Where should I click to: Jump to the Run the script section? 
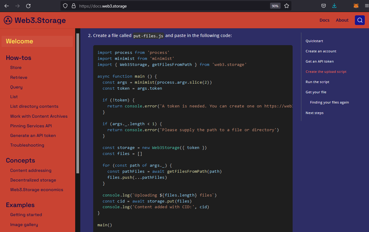click(x=317, y=82)
